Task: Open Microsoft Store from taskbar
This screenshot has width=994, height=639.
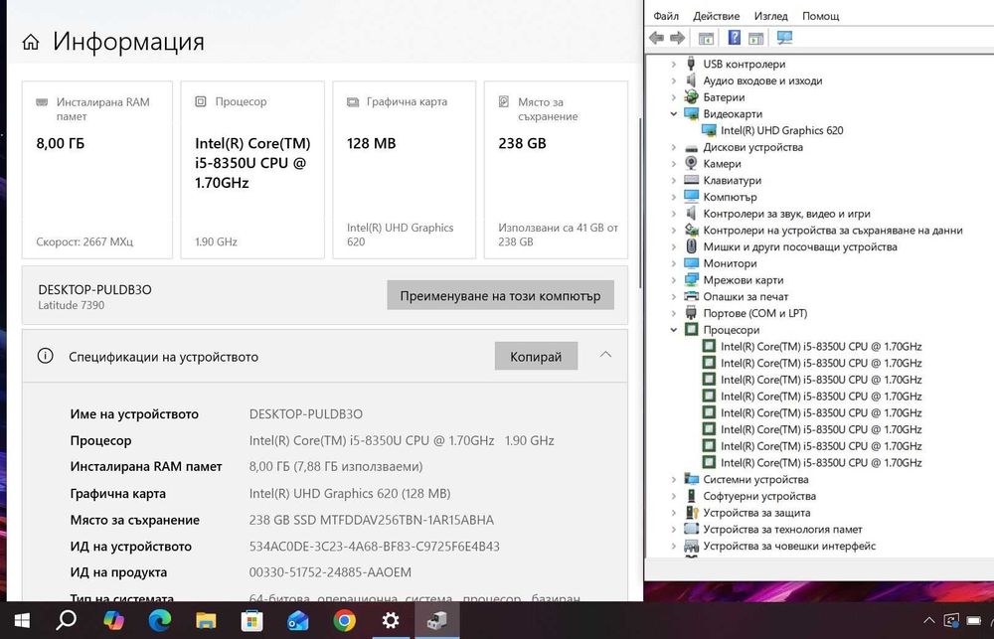Action: (251, 621)
